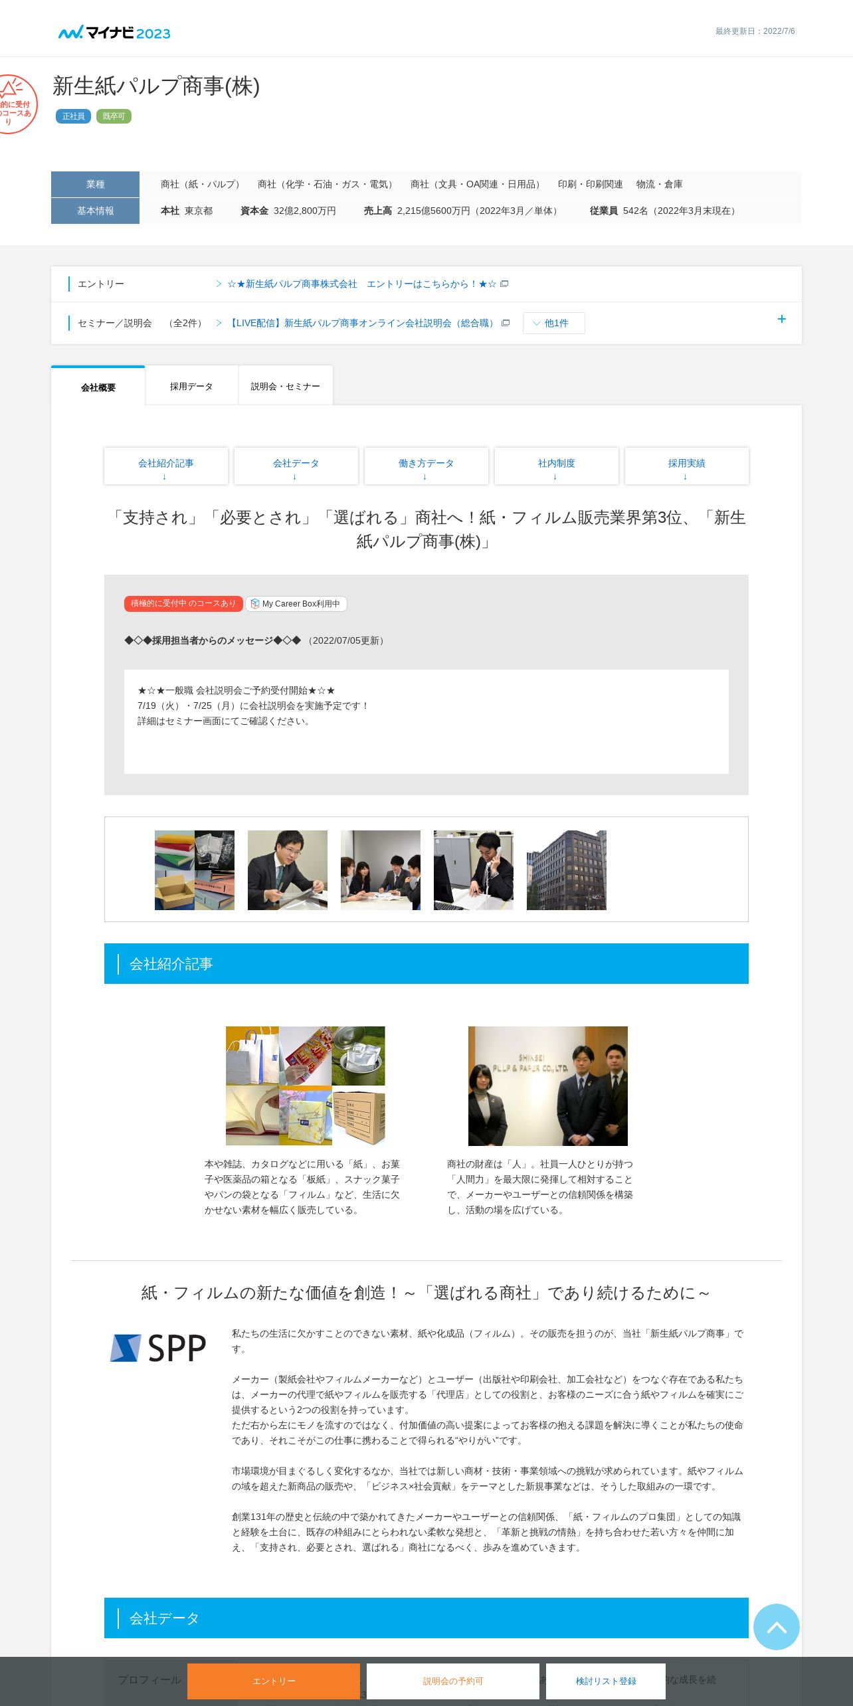This screenshot has height=1706, width=853.
Task: Click the 新生紙パルプ商事(株) company title
Action: (156, 86)
